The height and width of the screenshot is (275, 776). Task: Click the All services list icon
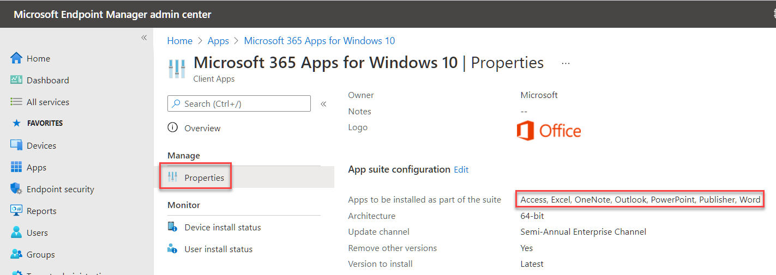16,102
